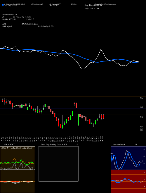Click the 'Intra Day Trading Price & MR' title
Viewport: 146px width, 193px height.
(x=54, y=144)
